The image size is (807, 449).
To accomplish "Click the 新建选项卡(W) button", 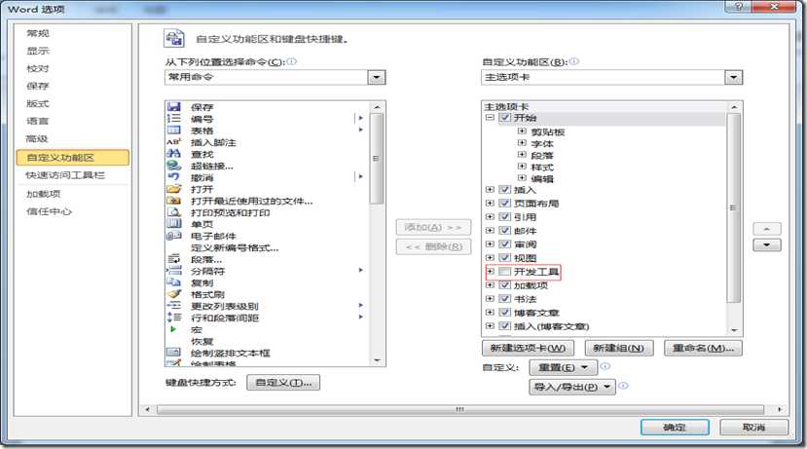I will coord(528,348).
